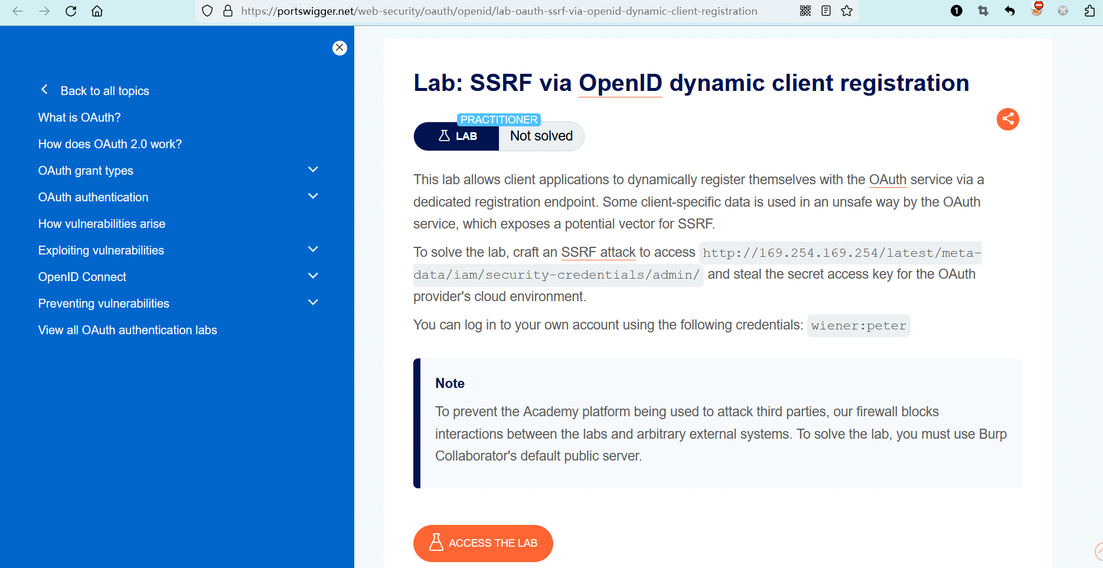1103x568 pixels.
Task: Click the ACCESS THE LAB button
Action: click(x=483, y=543)
